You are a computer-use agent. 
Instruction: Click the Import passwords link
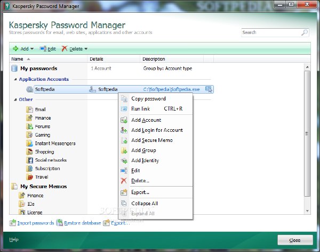click(36, 223)
